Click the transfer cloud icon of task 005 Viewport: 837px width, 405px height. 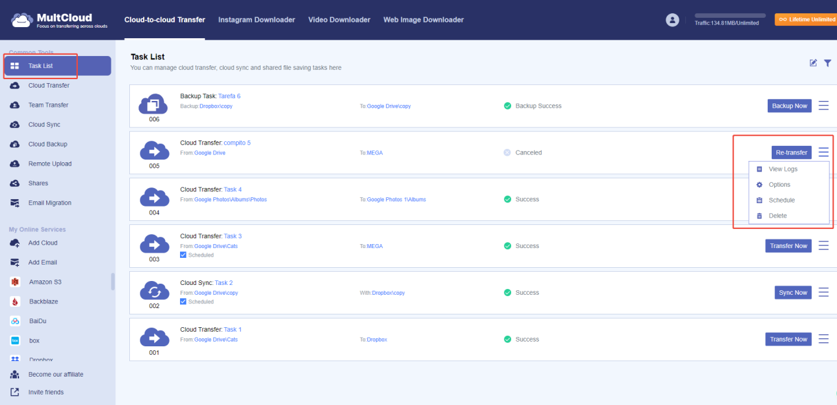pos(154,150)
